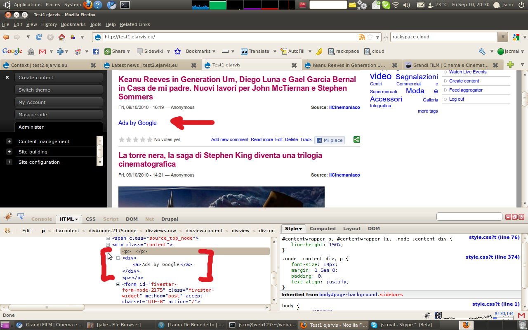Open the Applications panel menu
The height and width of the screenshot is (330, 528).
coord(28,5)
